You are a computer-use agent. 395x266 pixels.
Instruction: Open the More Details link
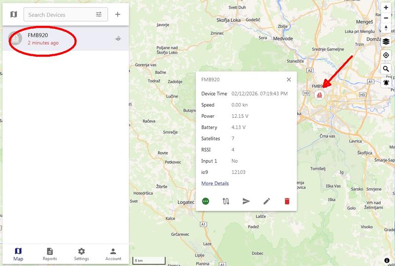coord(215,183)
